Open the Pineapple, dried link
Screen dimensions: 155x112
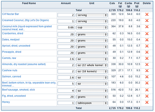[12, 52]
